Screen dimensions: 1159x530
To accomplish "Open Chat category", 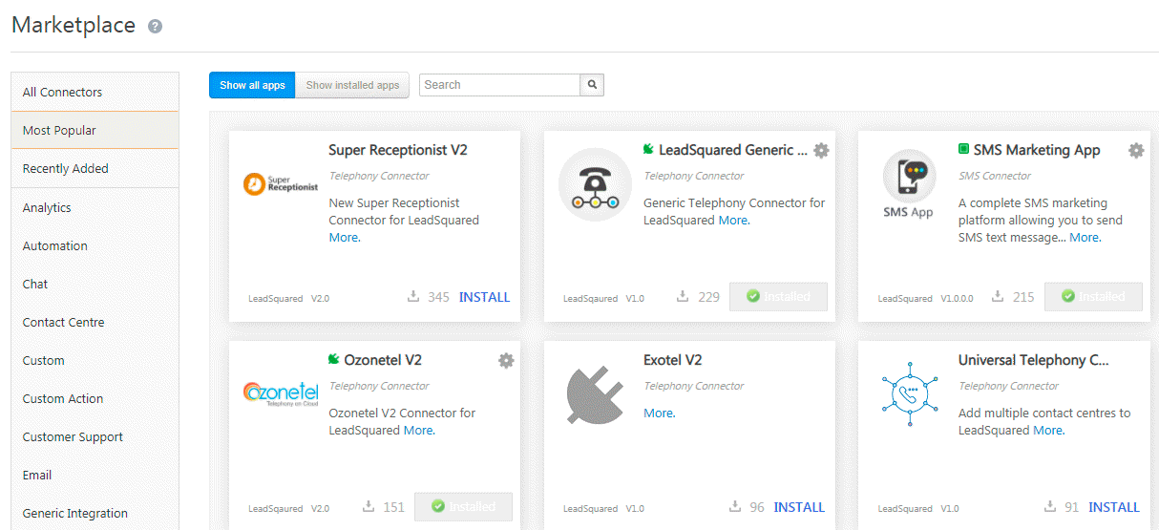I will (95, 284).
